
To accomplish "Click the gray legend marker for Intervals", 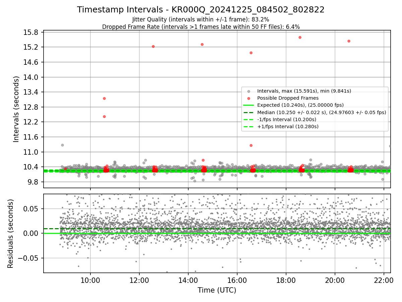I will (x=248, y=91).
